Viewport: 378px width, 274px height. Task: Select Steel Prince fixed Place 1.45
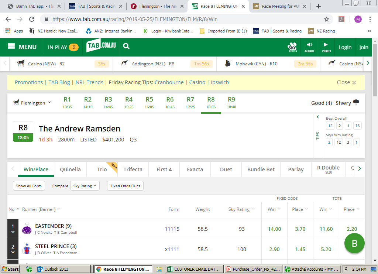[300, 249]
